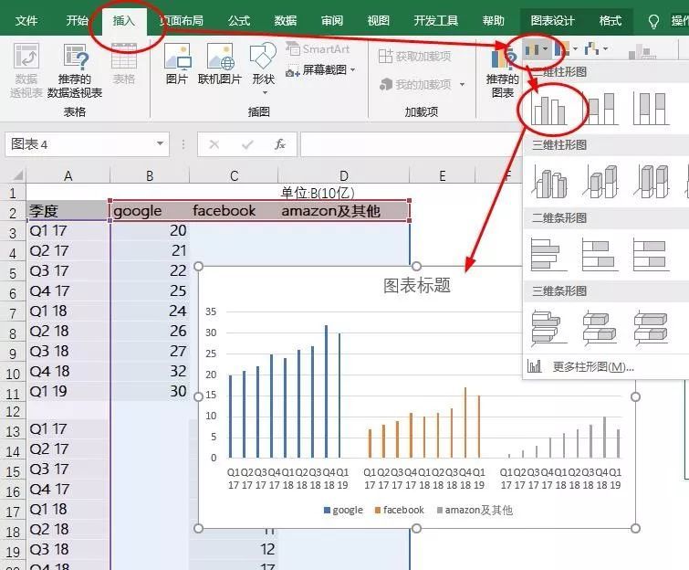Choose 3D 100% stacked column chart
689x570 pixels.
coord(652,181)
